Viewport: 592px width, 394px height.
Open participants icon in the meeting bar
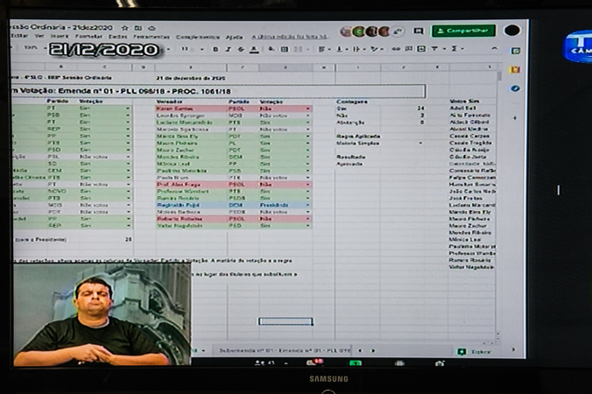tap(264, 362)
